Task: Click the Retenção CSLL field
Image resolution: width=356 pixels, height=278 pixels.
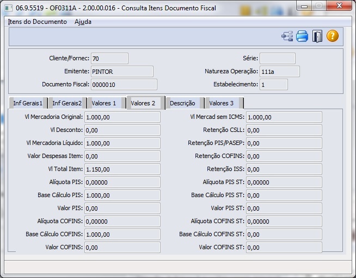Action: click(x=284, y=130)
